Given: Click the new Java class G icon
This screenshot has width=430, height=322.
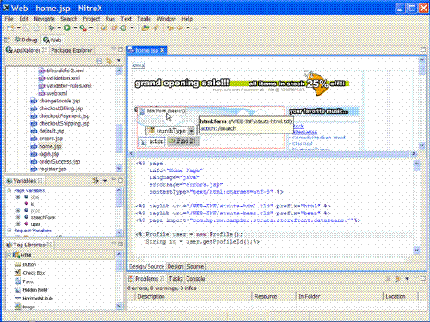Looking at the screenshot, I should [124, 28].
